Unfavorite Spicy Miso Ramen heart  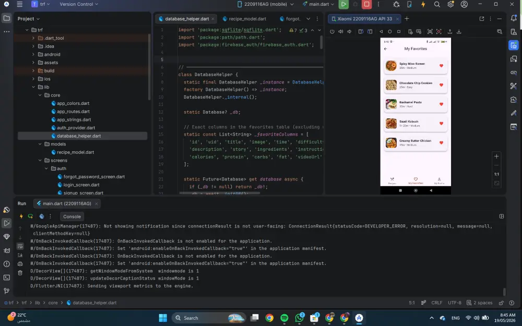tap(441, 66)
